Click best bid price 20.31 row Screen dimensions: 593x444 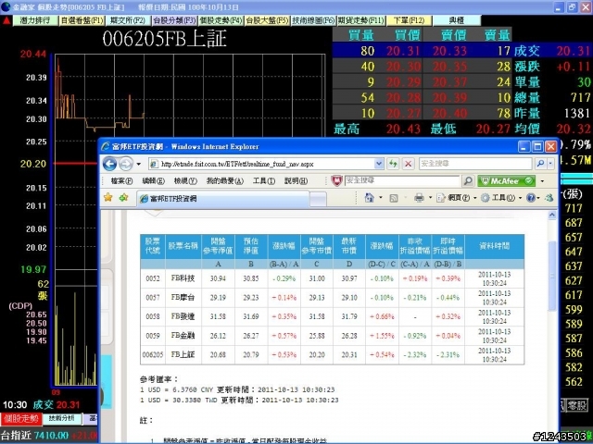pos(403,51)
